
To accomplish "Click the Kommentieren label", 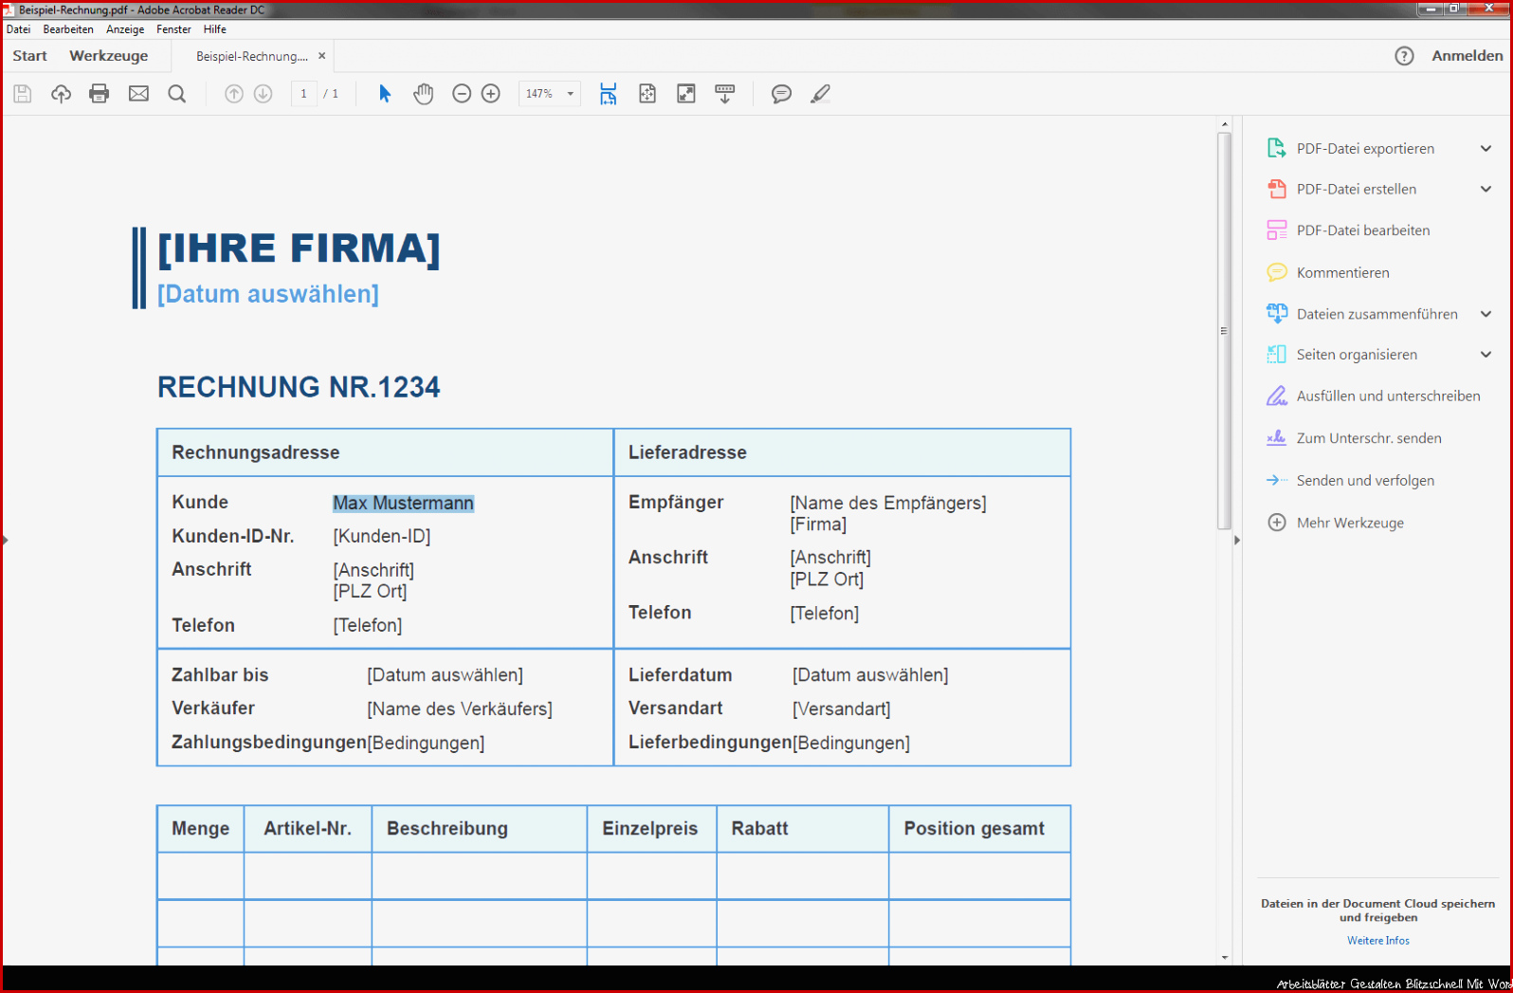I will point(1343,272).
